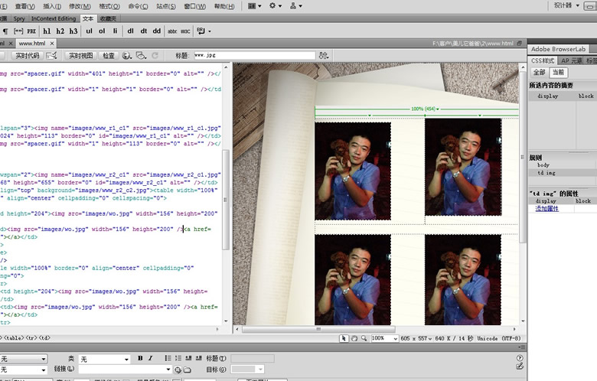This screenshot has width=597, height=381.
Task: Click the 添加属性 link
Action: coord(548,208)
